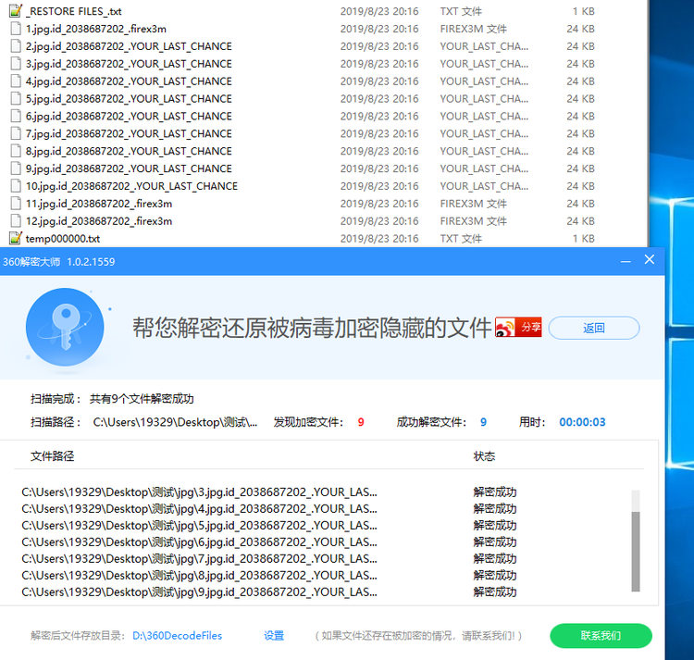Viewport: 694px width, 660px height.
Task: Close the 360解密大师 window
Action: point(650,259)
